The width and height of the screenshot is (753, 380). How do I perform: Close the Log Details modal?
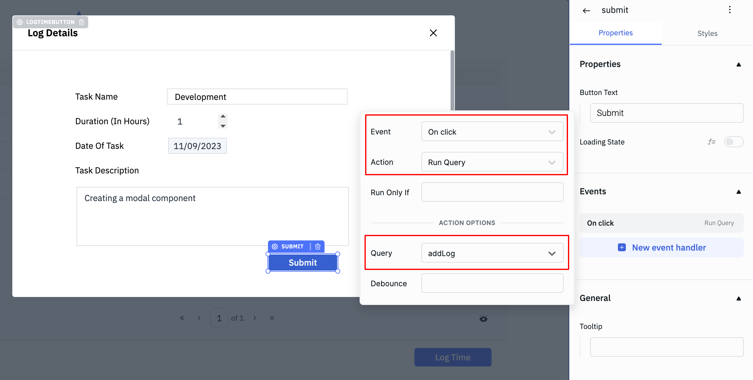click(433, 33)
